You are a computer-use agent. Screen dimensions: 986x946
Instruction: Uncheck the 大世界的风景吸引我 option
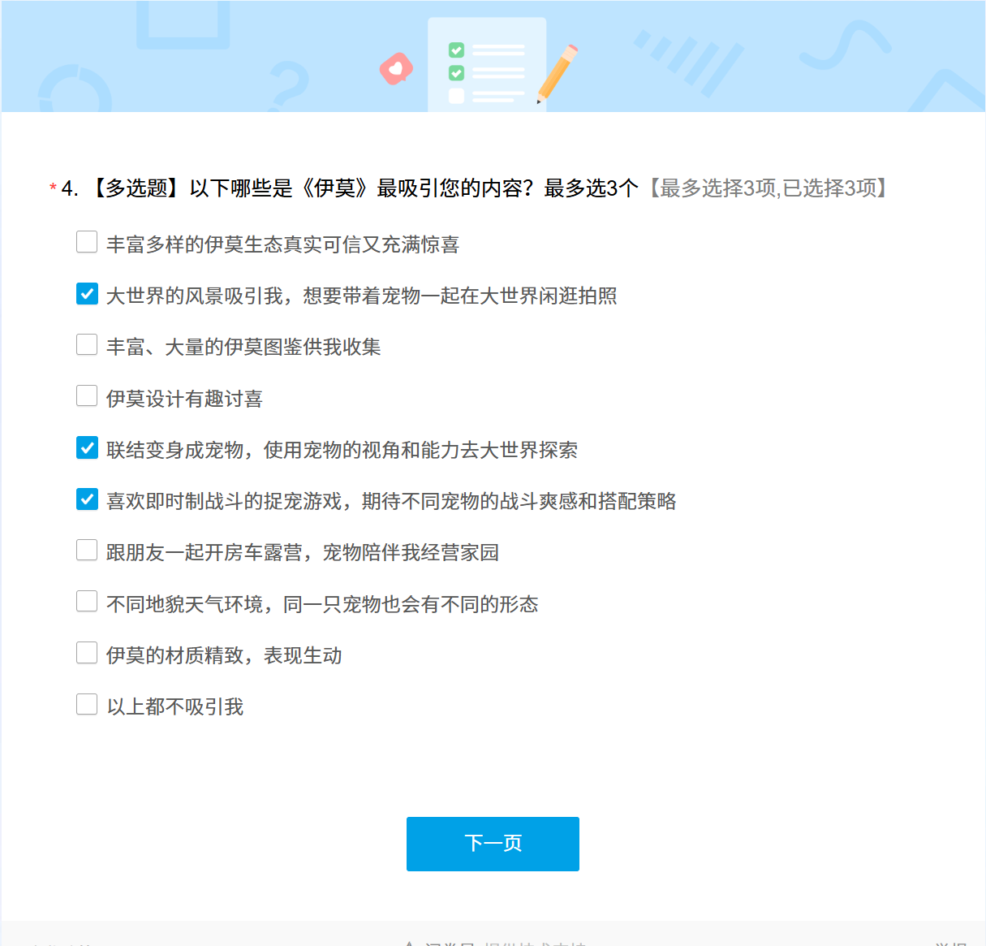(x=87, y=294)
